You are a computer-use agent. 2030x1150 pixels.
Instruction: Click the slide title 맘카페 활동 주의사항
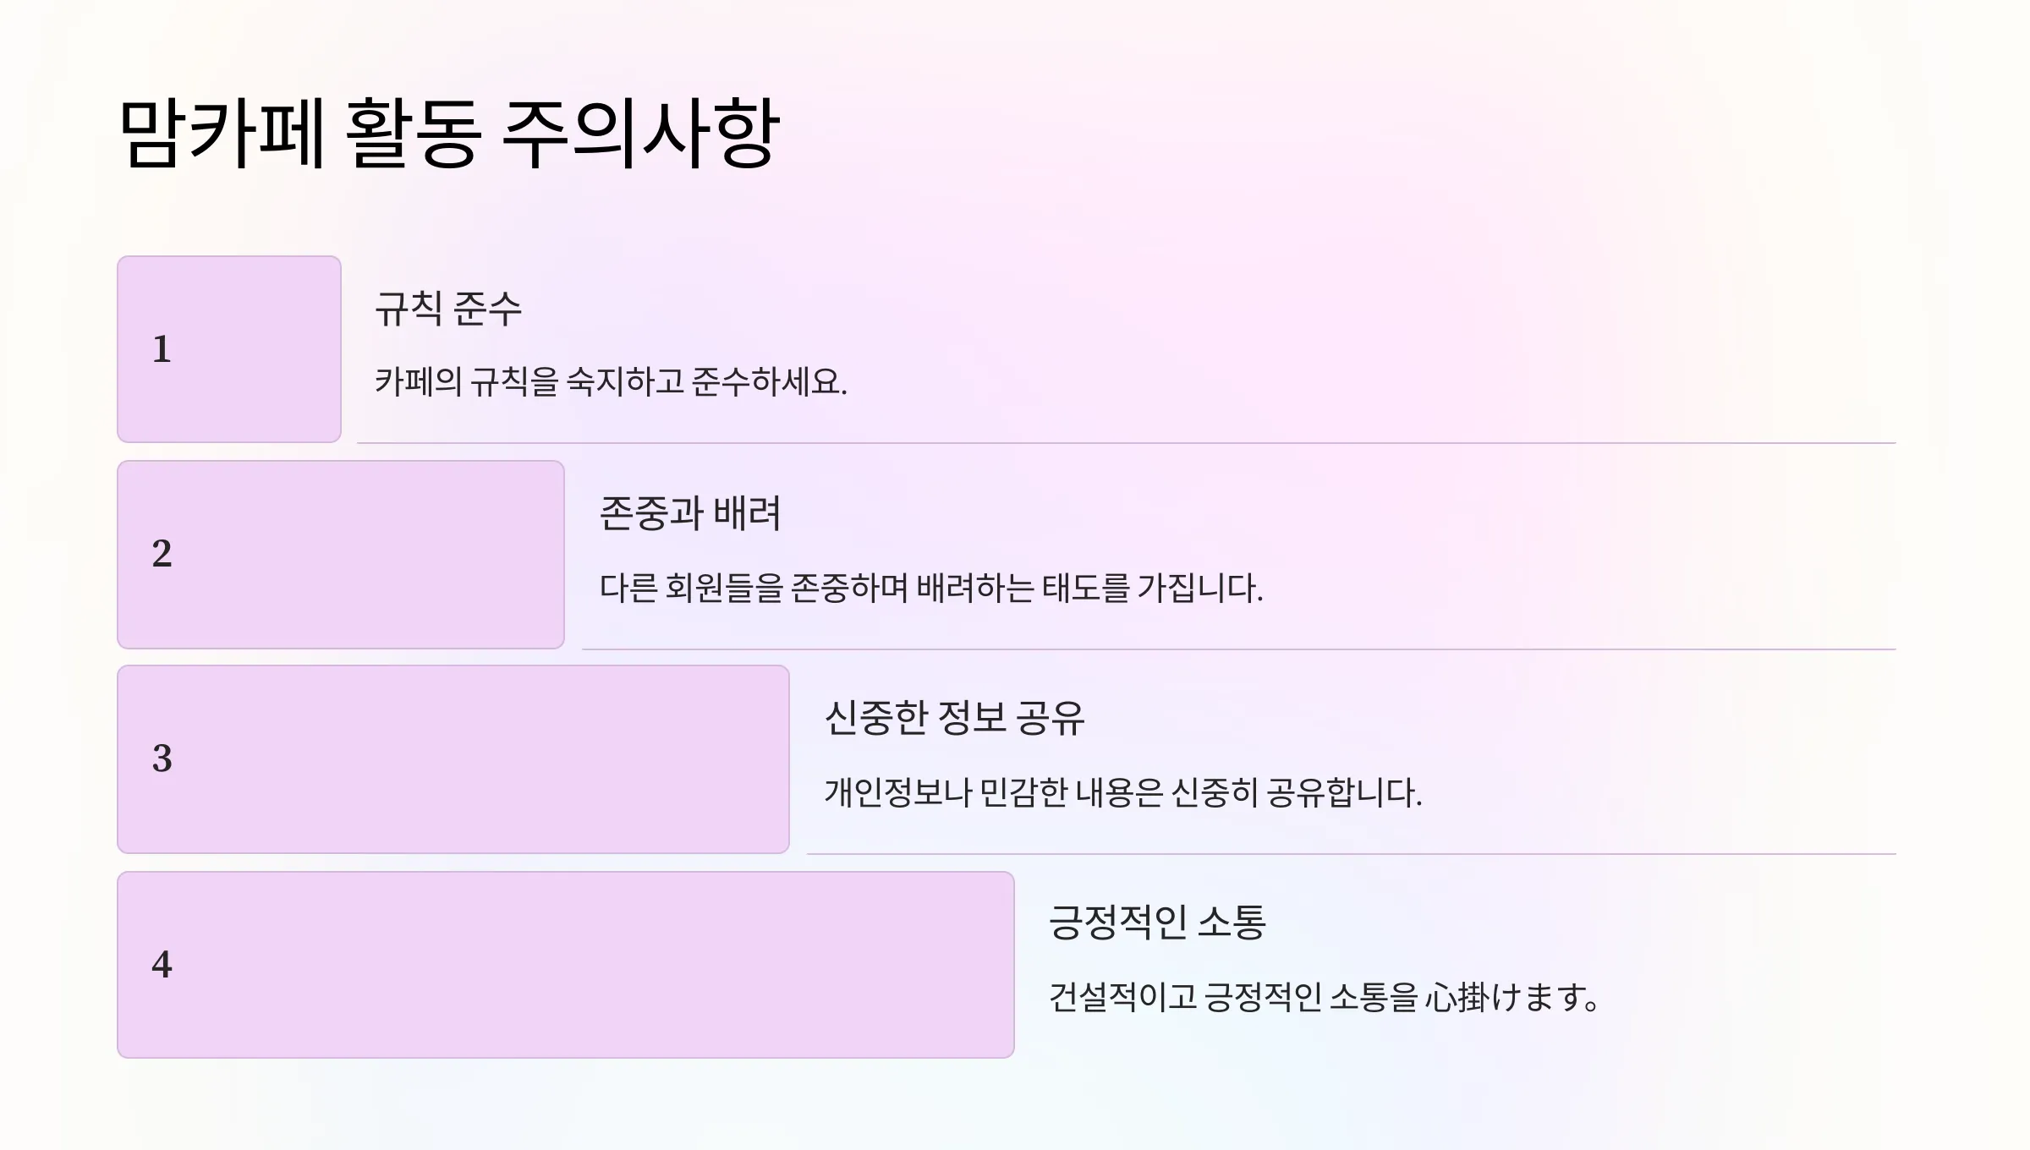coord(448,134)
